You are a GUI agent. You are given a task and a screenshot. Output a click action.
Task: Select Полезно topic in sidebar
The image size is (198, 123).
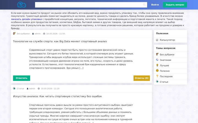click(x=165, y=71)
